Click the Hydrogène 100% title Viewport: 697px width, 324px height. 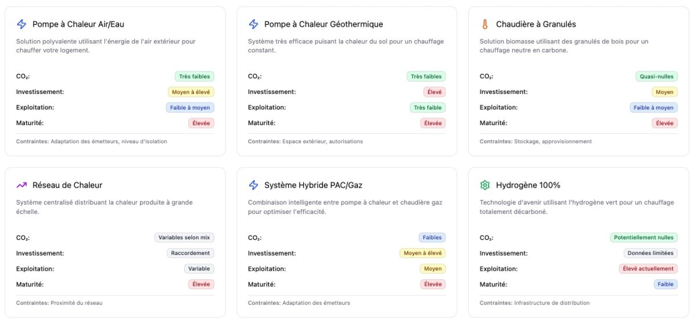(x=528, y=185)
